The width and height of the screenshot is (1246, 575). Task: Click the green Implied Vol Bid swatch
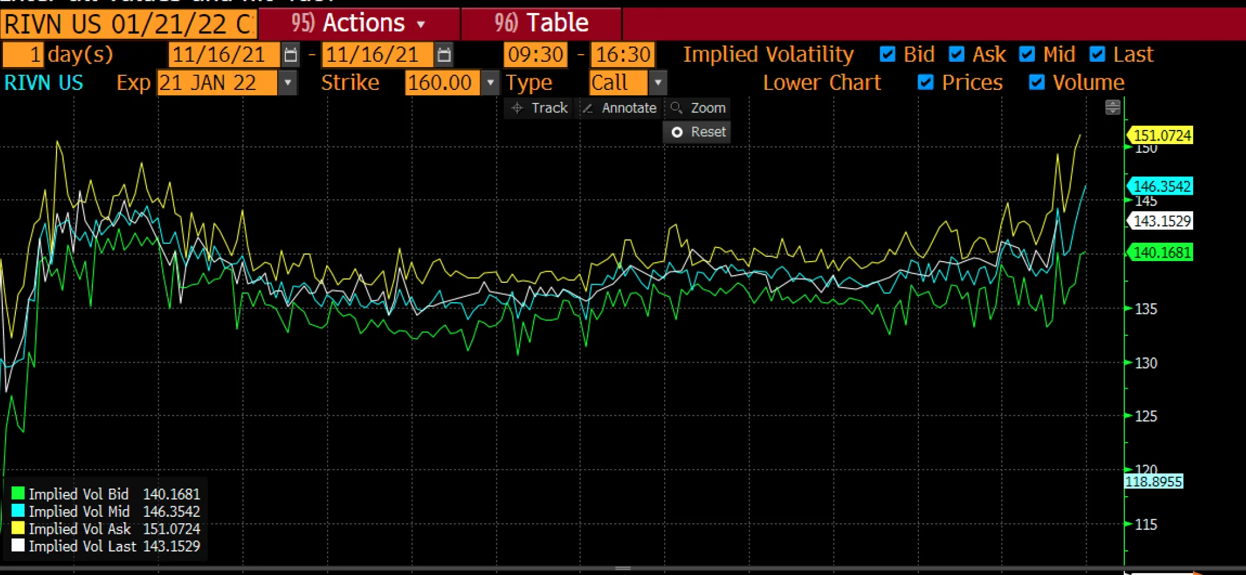[x=18, y=494]
